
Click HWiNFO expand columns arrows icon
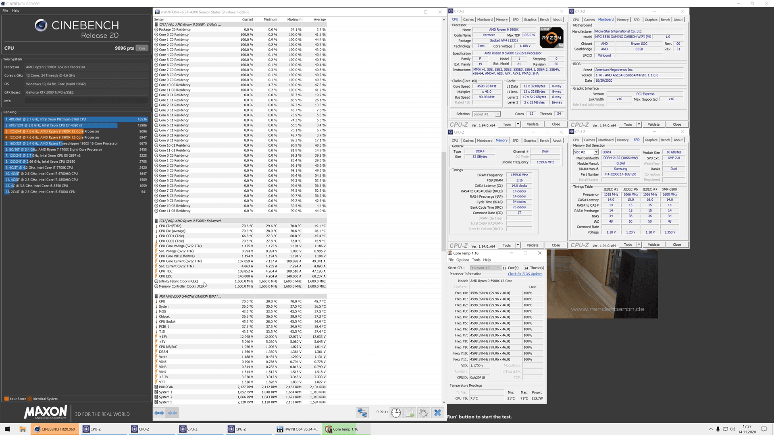[x=159, y=413]
